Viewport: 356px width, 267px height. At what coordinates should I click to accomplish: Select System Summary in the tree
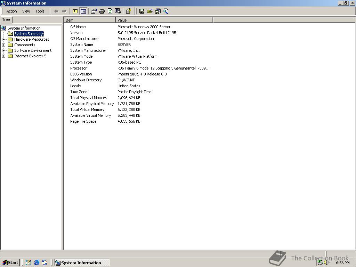pos(29,34)
